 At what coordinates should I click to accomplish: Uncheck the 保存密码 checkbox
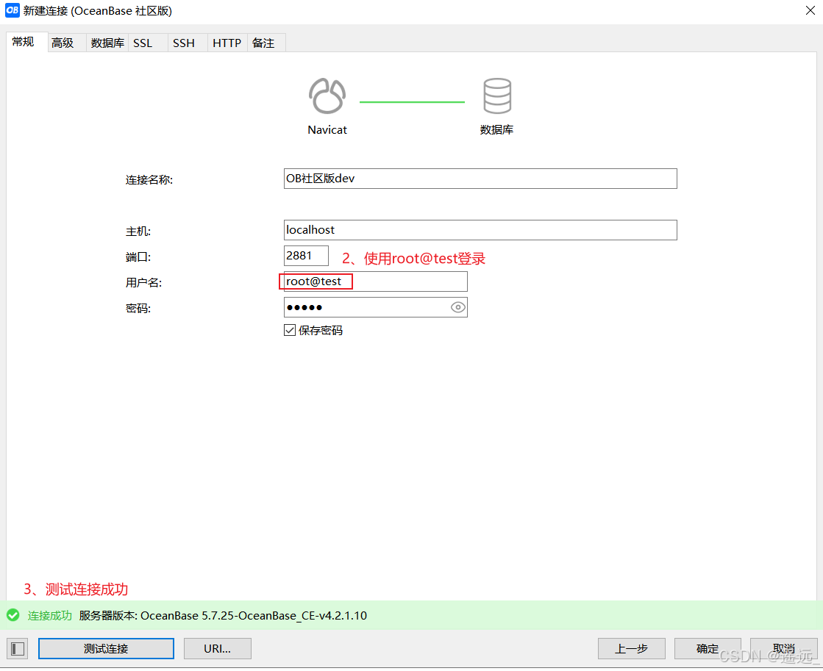pyautogui.click(x=290, y=330)
